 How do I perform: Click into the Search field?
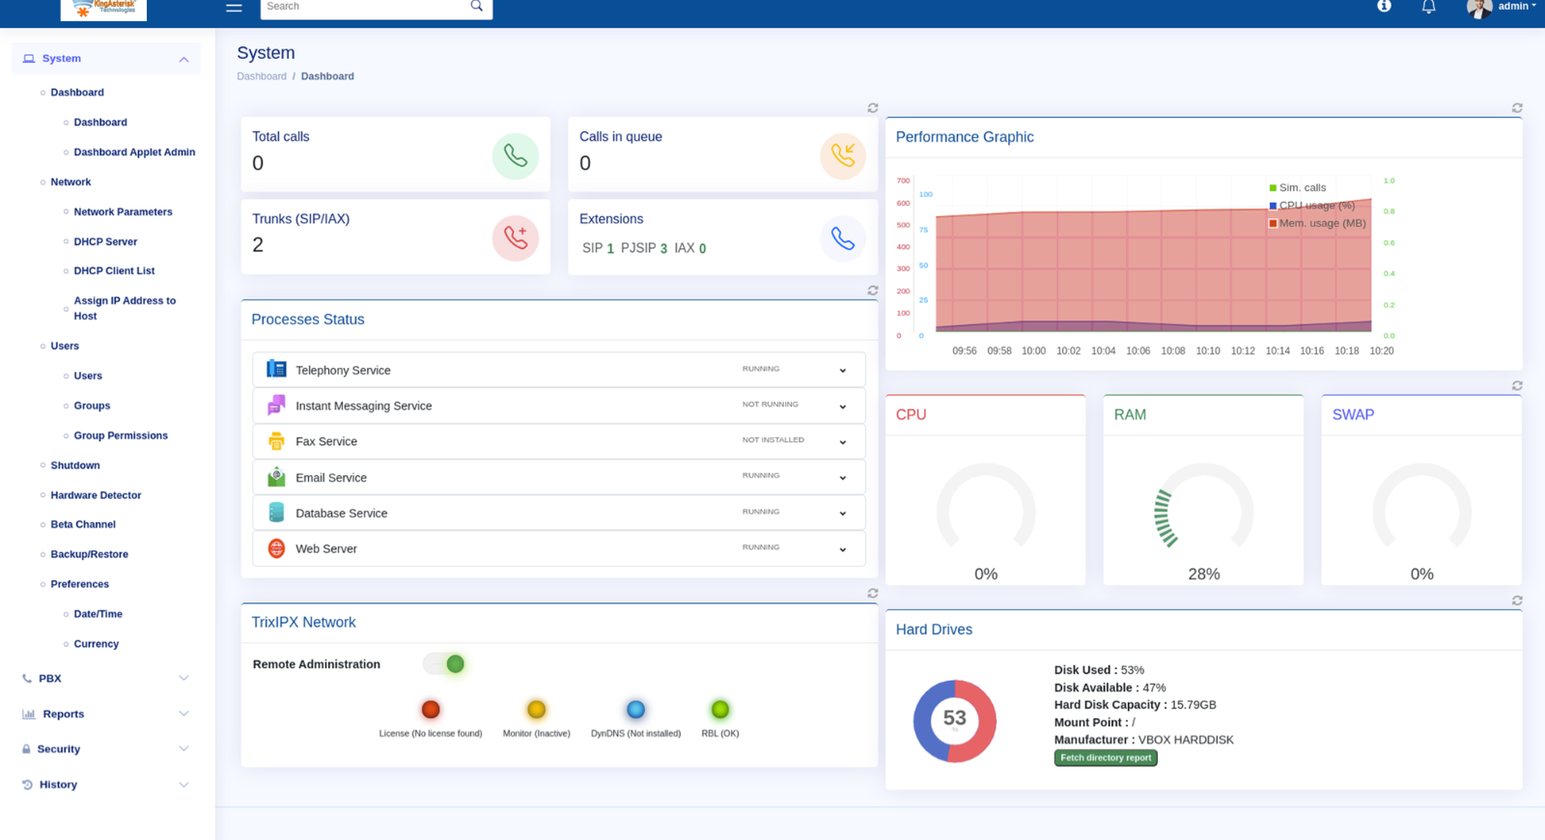pyautogui.click(x=363, y=7)
